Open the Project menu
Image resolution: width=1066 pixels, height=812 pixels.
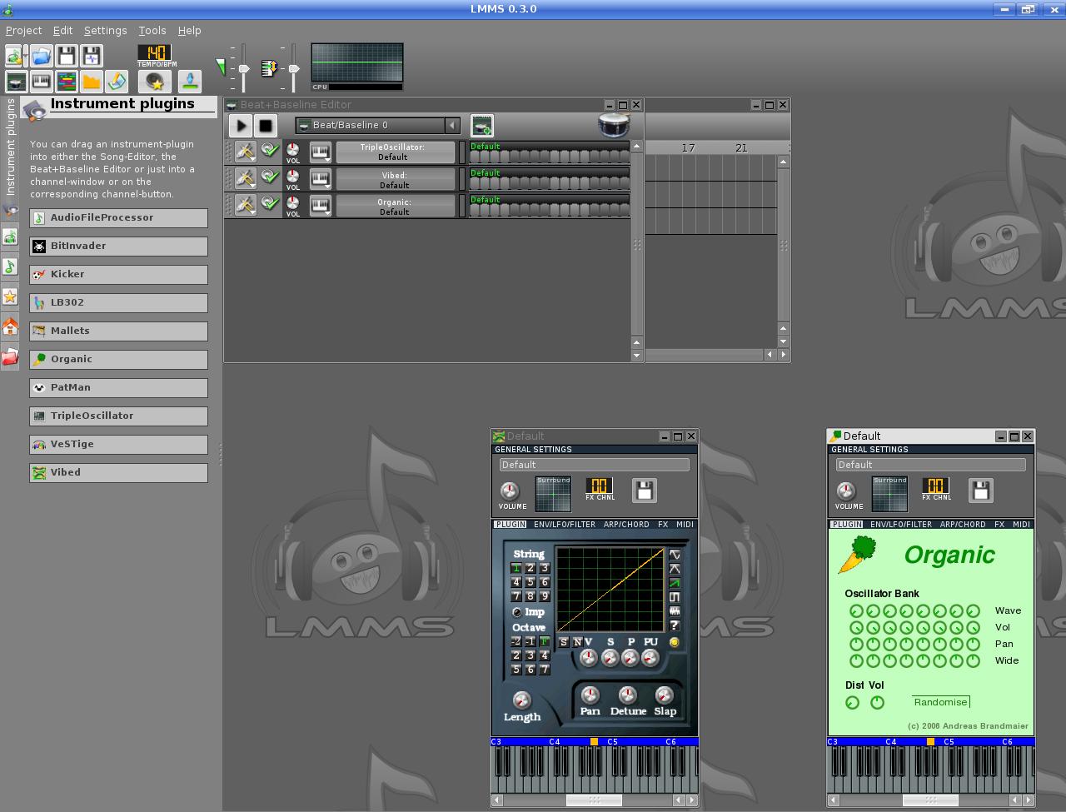click(x=23, y=30)
